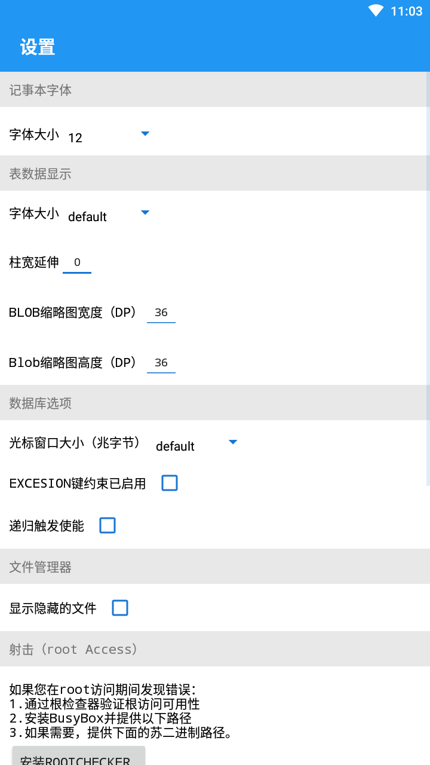Tap the 设置 title in header
The image size is (430, 765).
(x=38, y=47)
